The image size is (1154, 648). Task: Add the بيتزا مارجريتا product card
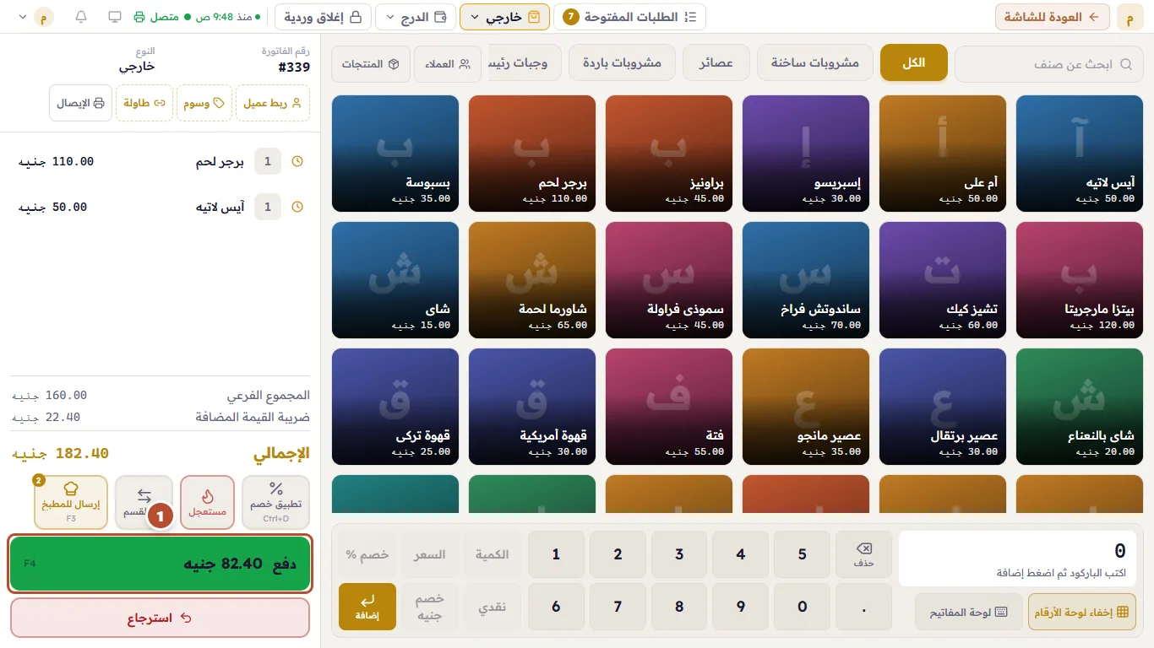pyautogui.click(x=1079, y=280)
